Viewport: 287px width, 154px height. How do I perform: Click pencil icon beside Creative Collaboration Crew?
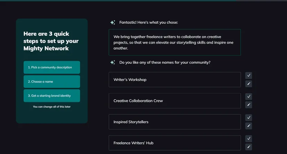tap(248, 105)
